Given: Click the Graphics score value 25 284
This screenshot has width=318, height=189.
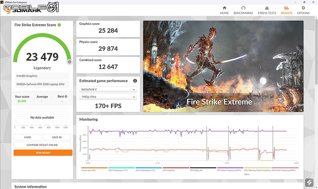Looking at the screenshot, I should tap(108, 30).
